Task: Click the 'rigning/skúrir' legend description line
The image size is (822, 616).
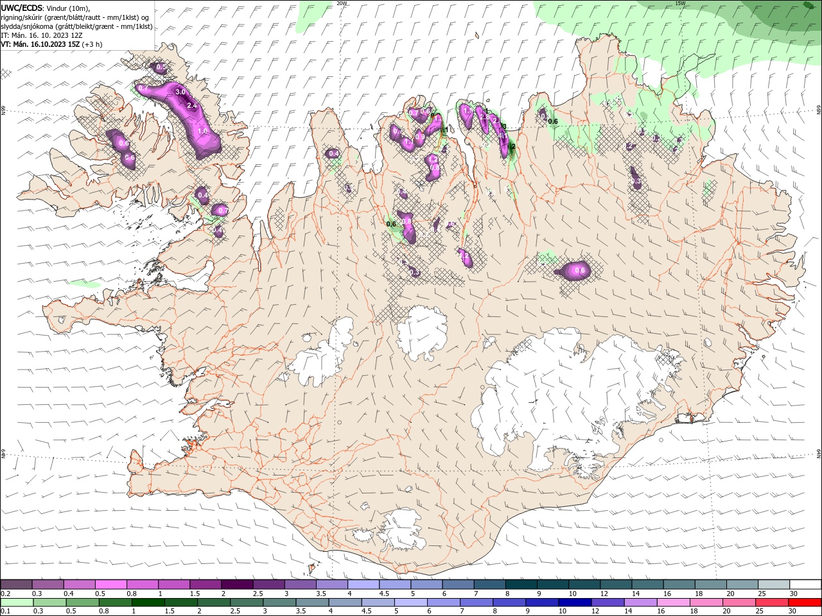Action: (x=75, y=17)
